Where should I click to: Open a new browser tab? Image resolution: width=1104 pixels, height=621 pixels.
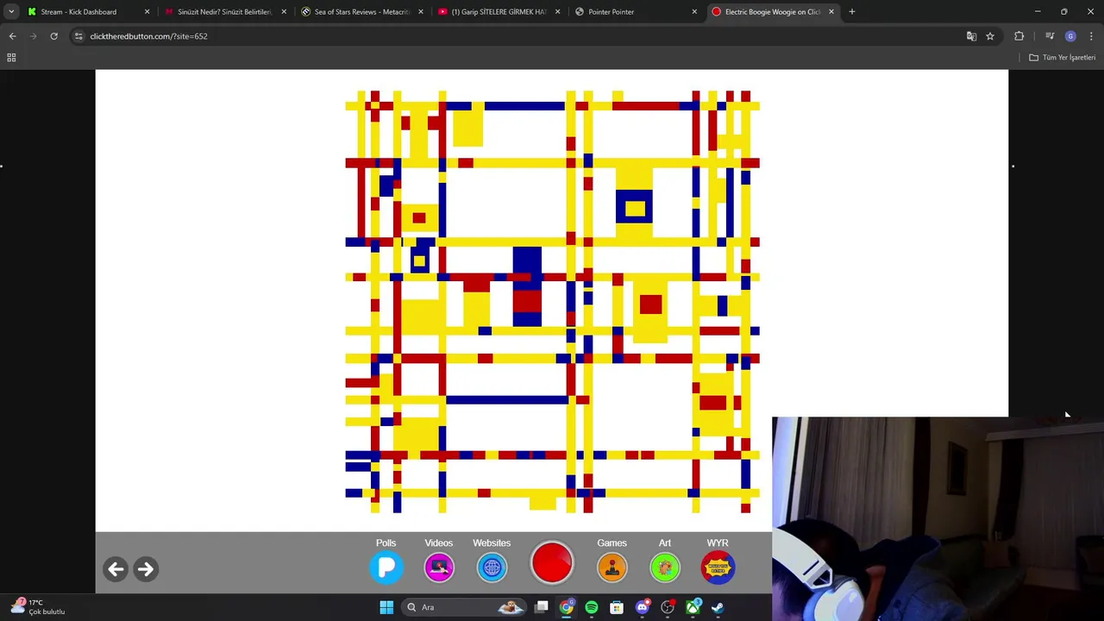[x=852, y=12]
